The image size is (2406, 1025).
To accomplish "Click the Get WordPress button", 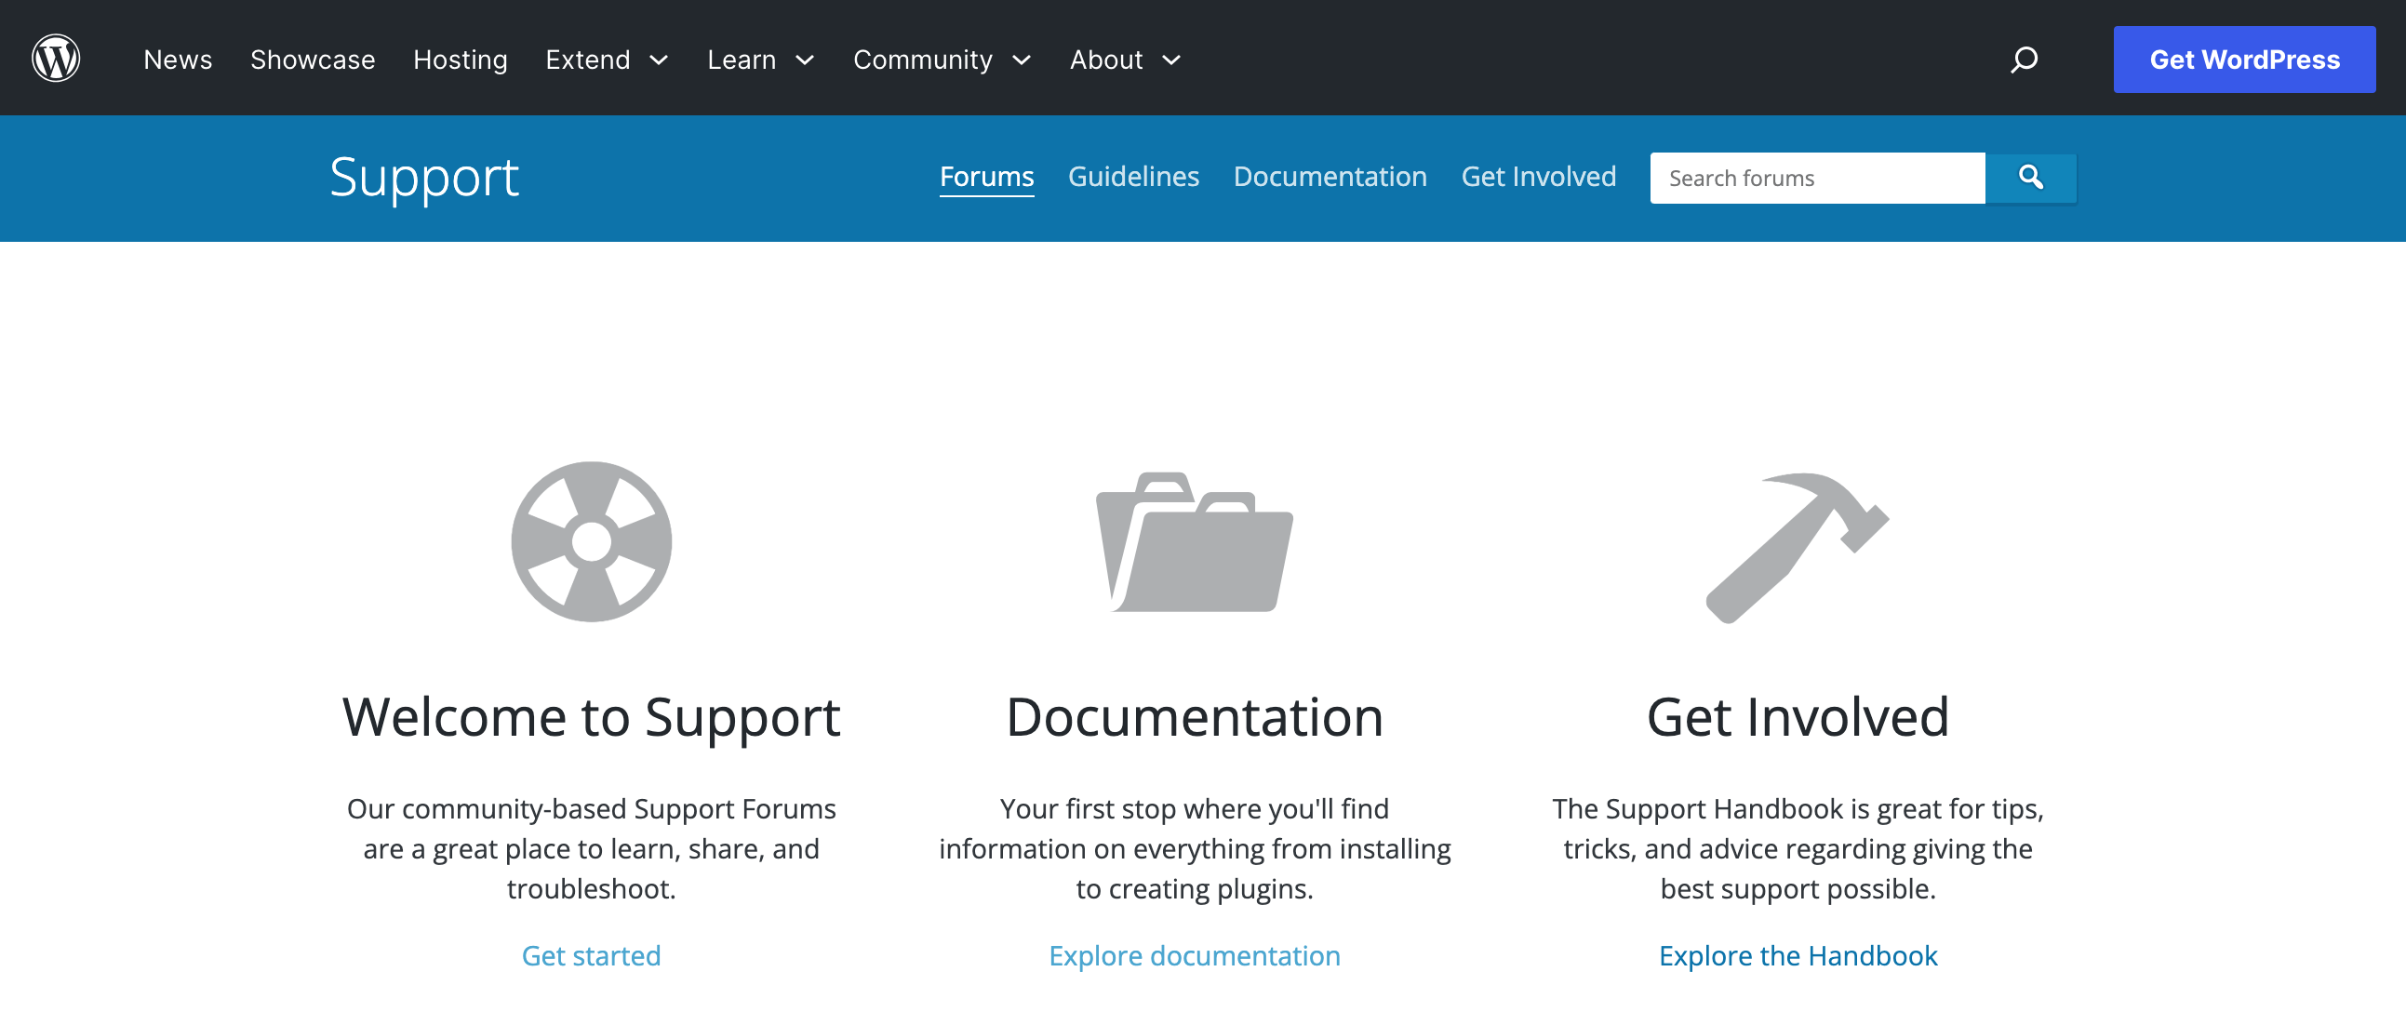I will [2244, 60].
